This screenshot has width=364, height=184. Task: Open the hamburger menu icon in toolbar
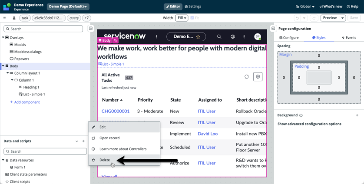[4, 18]
